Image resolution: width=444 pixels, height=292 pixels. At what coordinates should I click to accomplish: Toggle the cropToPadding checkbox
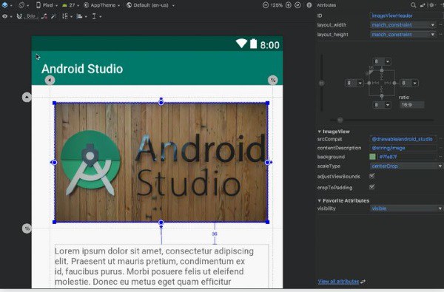click(372, 187)
